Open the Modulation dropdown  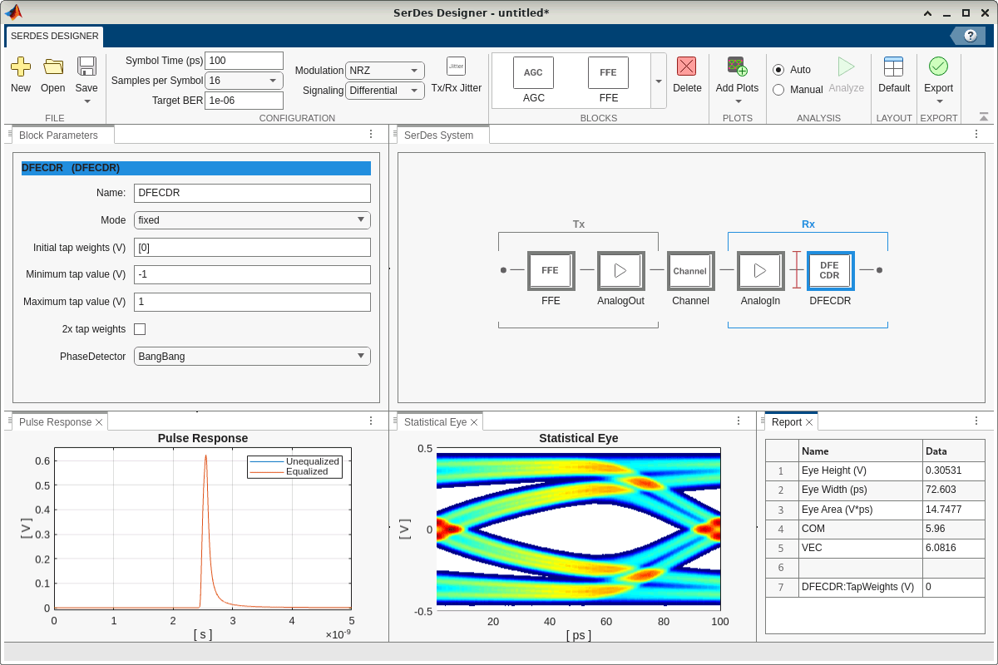click(x=385, y=71)
